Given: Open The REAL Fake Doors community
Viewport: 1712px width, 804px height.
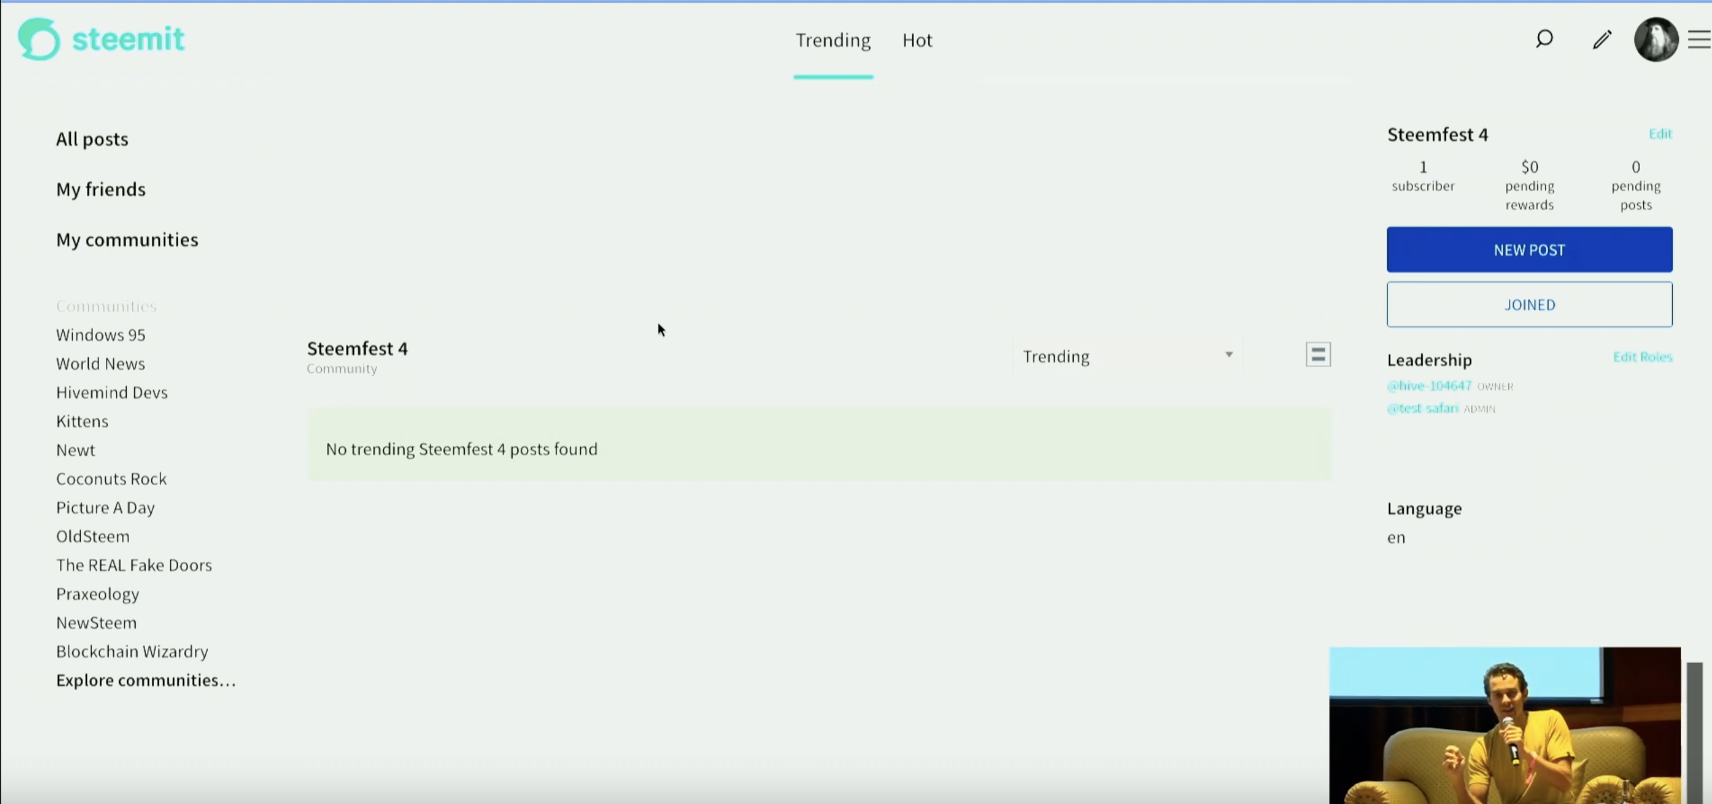Looking at the screenshot, I should coord(134,565).
